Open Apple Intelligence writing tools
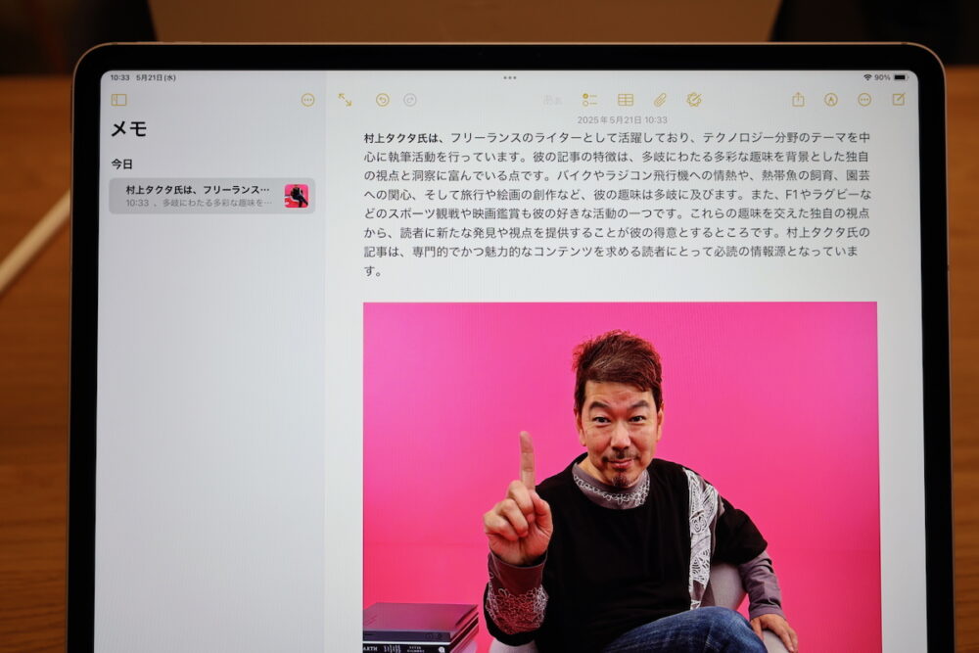Image resolution: width=979 pixels, height=653 pixels. [x=694, y=100]
